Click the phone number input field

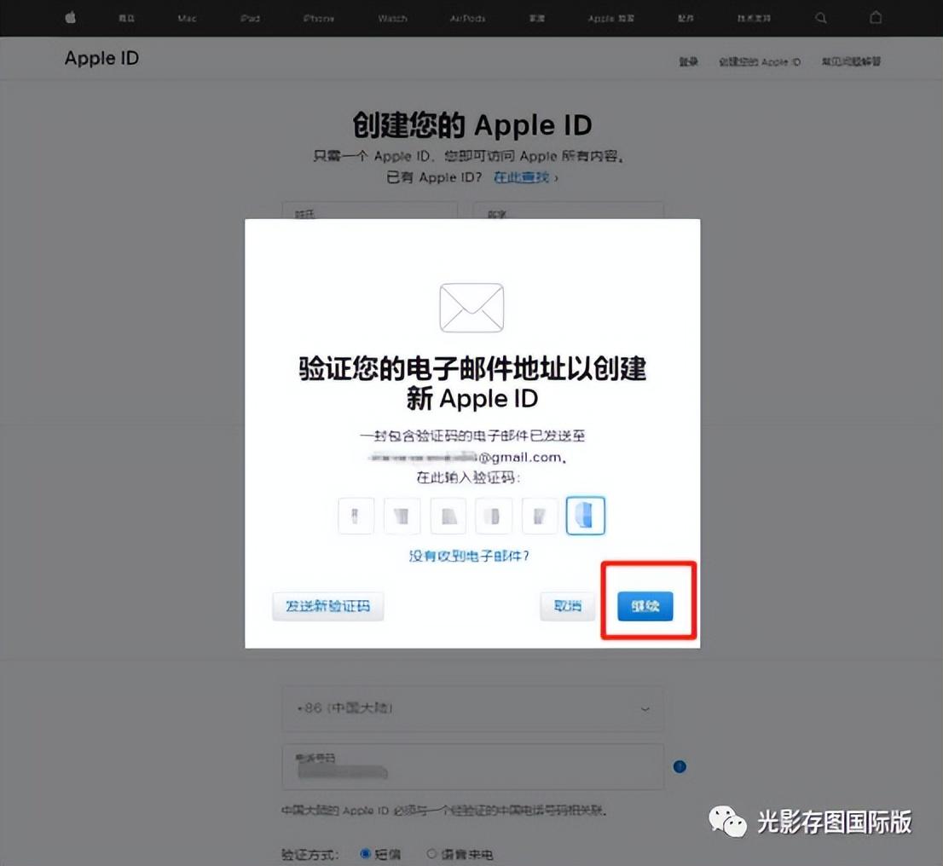472,767
